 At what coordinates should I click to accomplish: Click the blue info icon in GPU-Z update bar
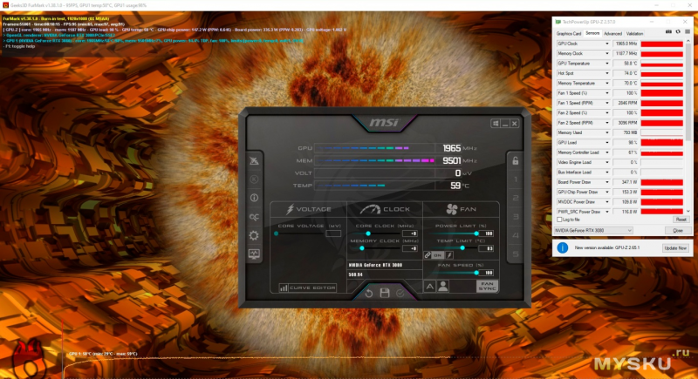point(562,248)
